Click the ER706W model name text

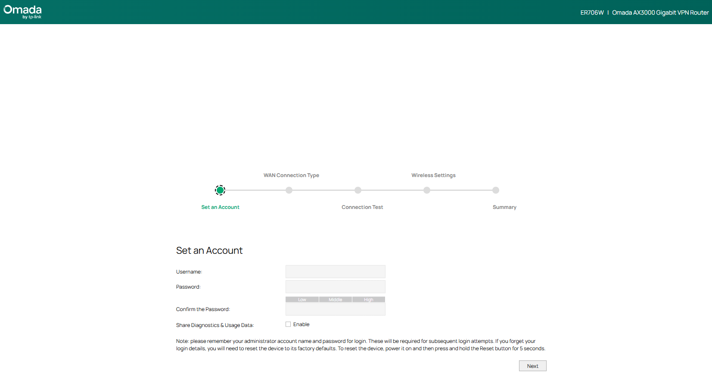coord(592,12)
